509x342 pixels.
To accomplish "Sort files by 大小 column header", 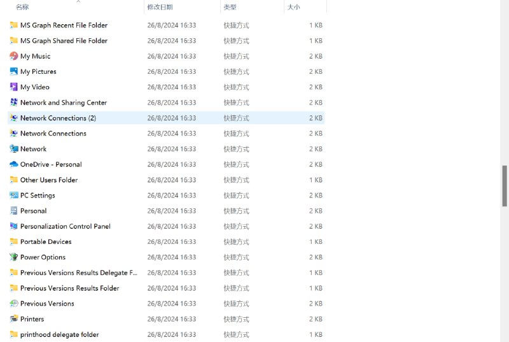I will point(293,7).
